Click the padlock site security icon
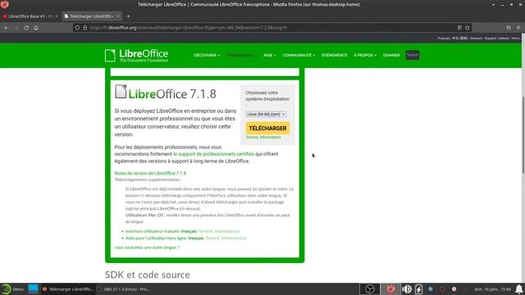This screenshot has width=525, height=295. point(85,28)
